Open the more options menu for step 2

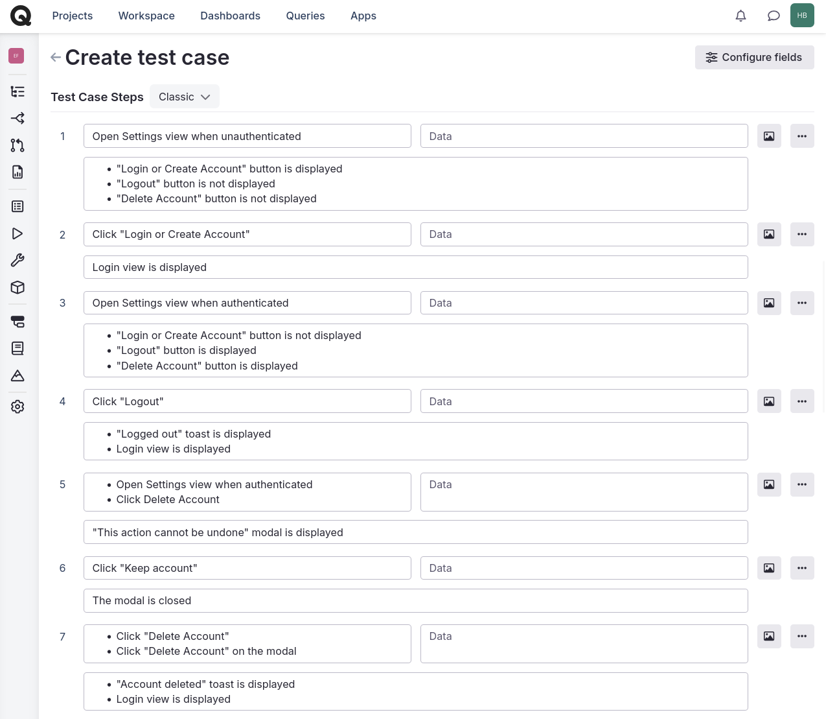802,234
